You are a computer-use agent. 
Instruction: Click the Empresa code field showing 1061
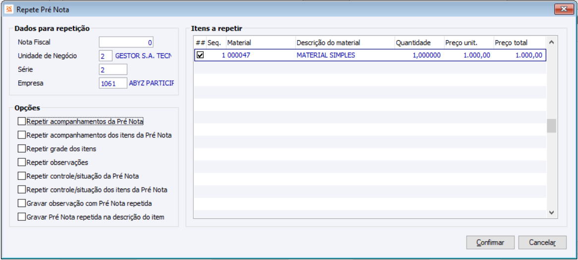click(113, 83)
